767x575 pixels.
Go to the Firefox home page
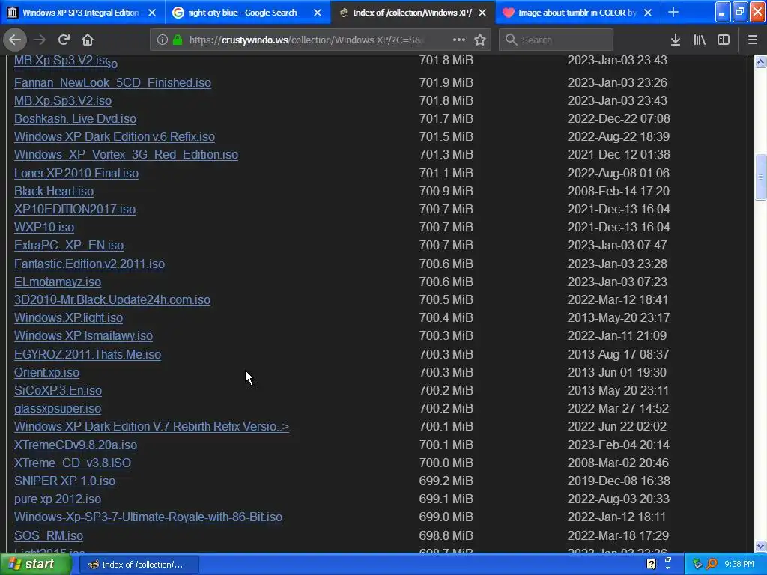(x=88, y=40)
